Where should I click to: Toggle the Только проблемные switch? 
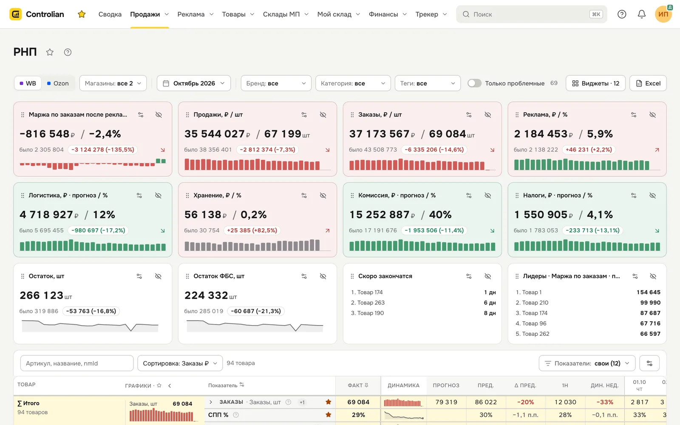(x=474, y=83)
